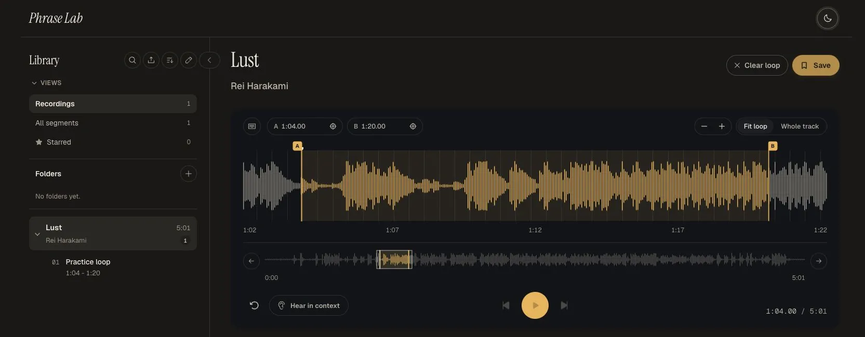Toggle Hear in context
This screenshot has width=865, height=337.
pos(309,305)
